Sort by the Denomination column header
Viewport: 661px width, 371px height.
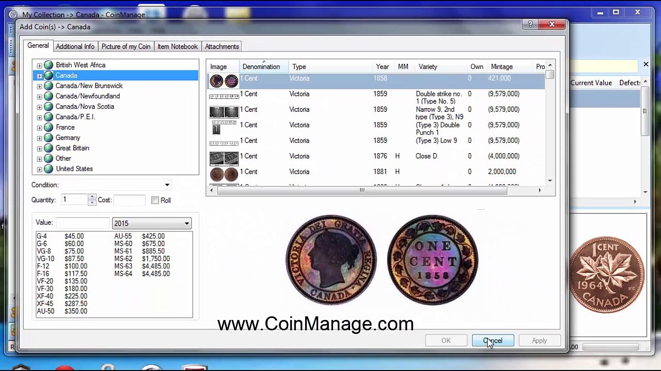pyautogui.click(x=264, y=66)
